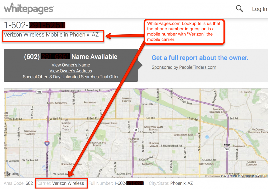268x189 pixels.
Task: Click the Whitepages logo
Action: click(29, 8)
